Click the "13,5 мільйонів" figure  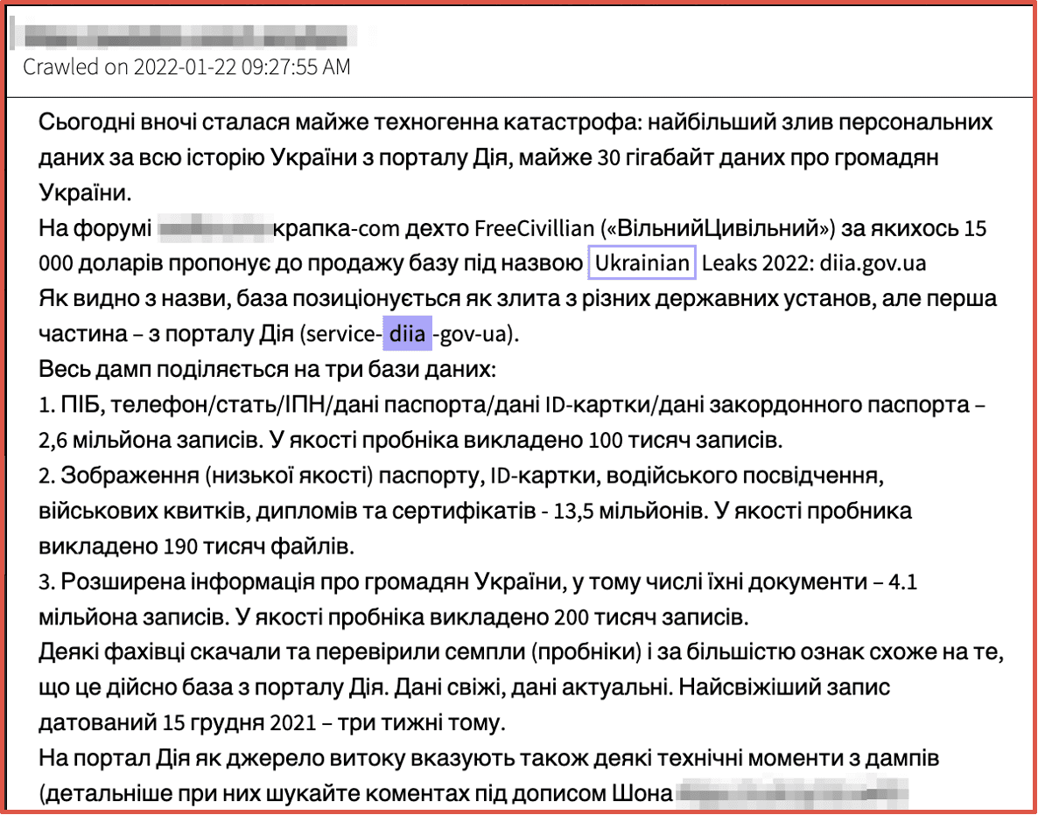point(628,511)
